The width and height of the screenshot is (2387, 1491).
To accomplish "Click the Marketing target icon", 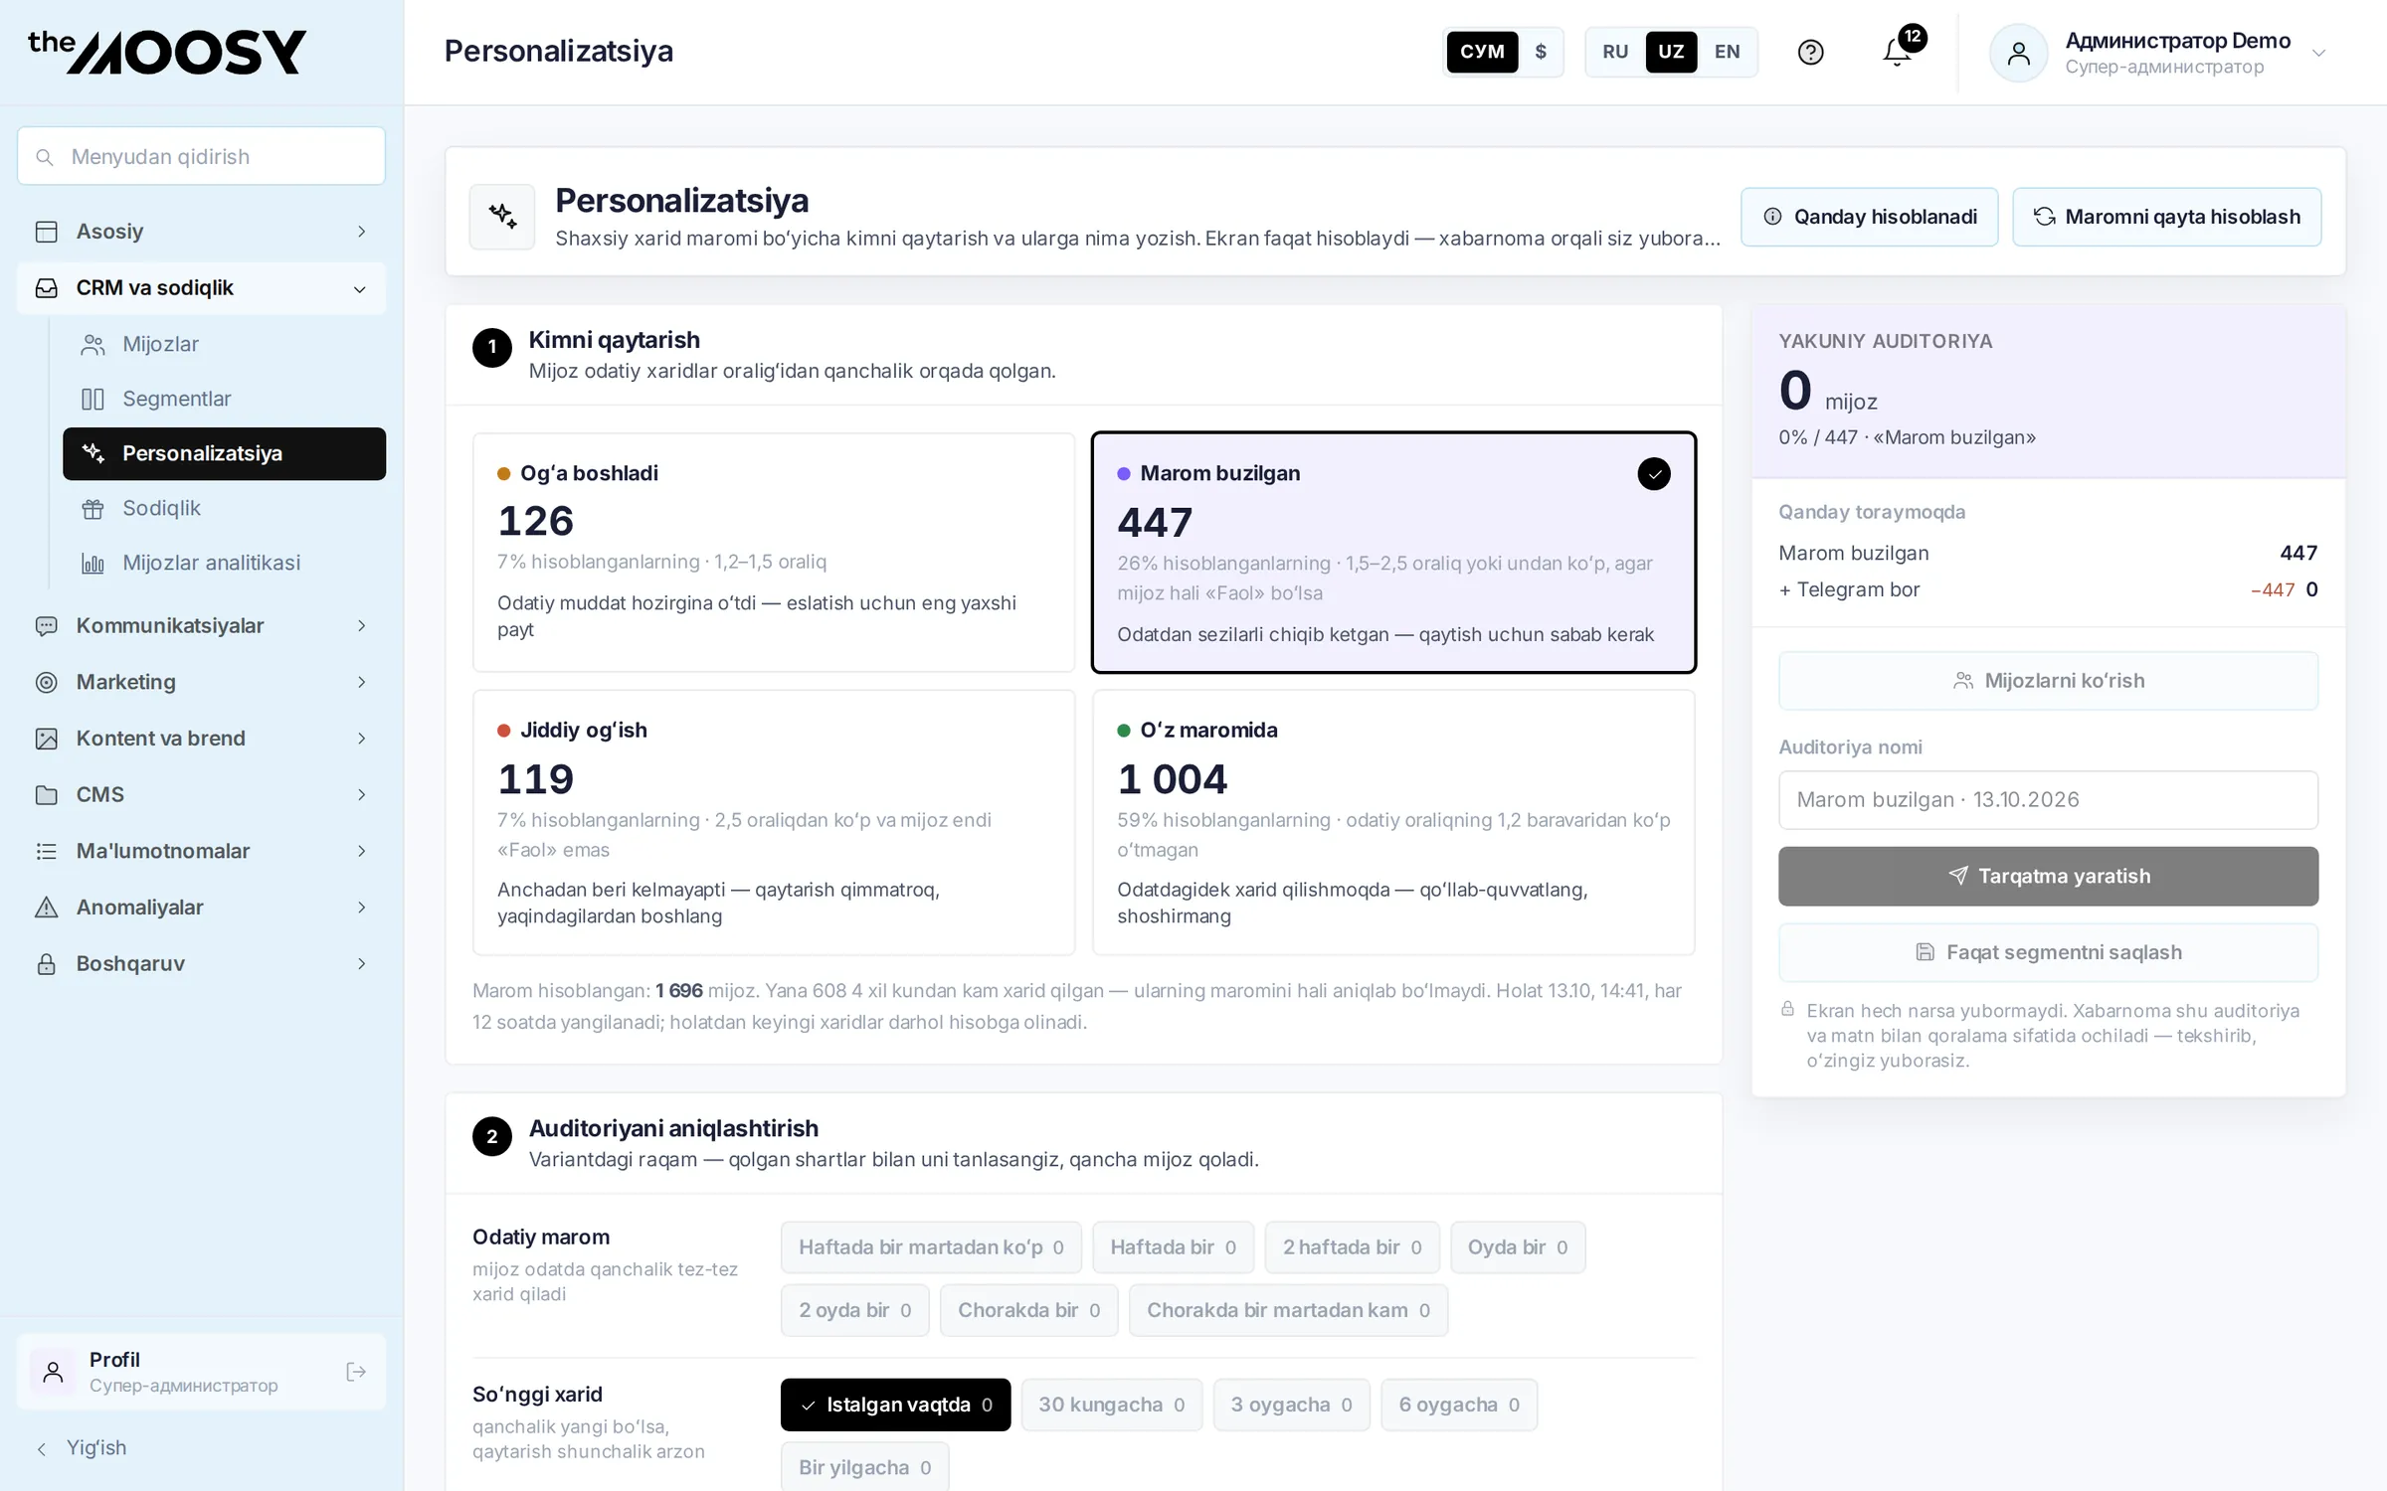I will click(x=47, y=682).
